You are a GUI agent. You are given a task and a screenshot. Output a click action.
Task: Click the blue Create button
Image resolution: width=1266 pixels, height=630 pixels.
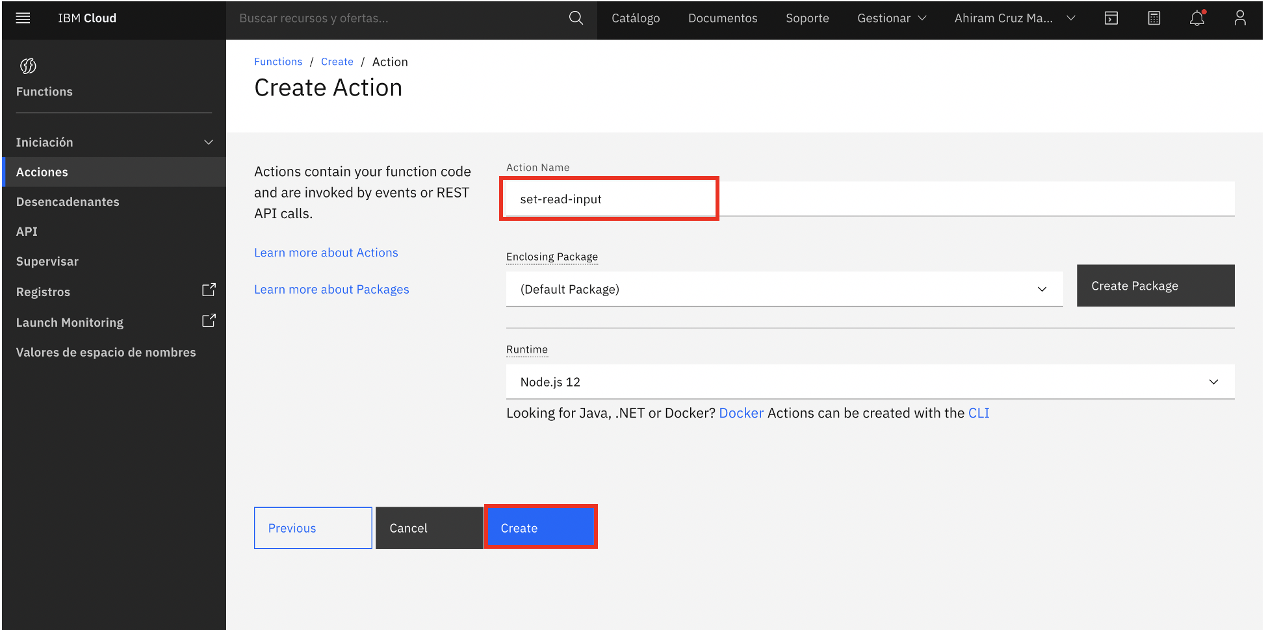point(540,527)
